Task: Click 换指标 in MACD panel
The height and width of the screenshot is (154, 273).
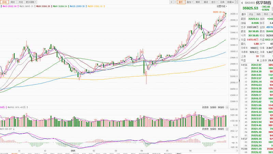Action: pyautogui.click(x=221, y=129)
